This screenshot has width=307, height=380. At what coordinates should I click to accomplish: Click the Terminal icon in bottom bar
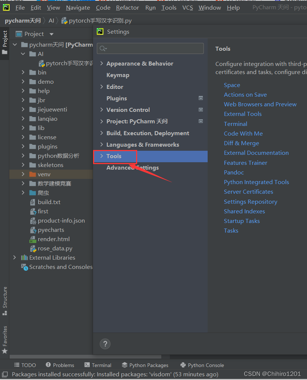tap(87, 365)
